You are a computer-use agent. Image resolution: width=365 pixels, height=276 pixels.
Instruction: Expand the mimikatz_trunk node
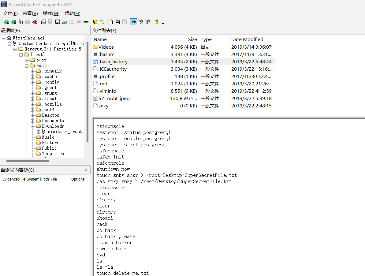tap(39, 132)
